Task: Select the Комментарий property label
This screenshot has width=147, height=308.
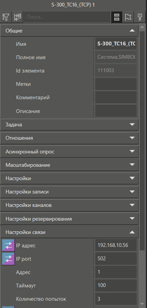Action: 33,98
